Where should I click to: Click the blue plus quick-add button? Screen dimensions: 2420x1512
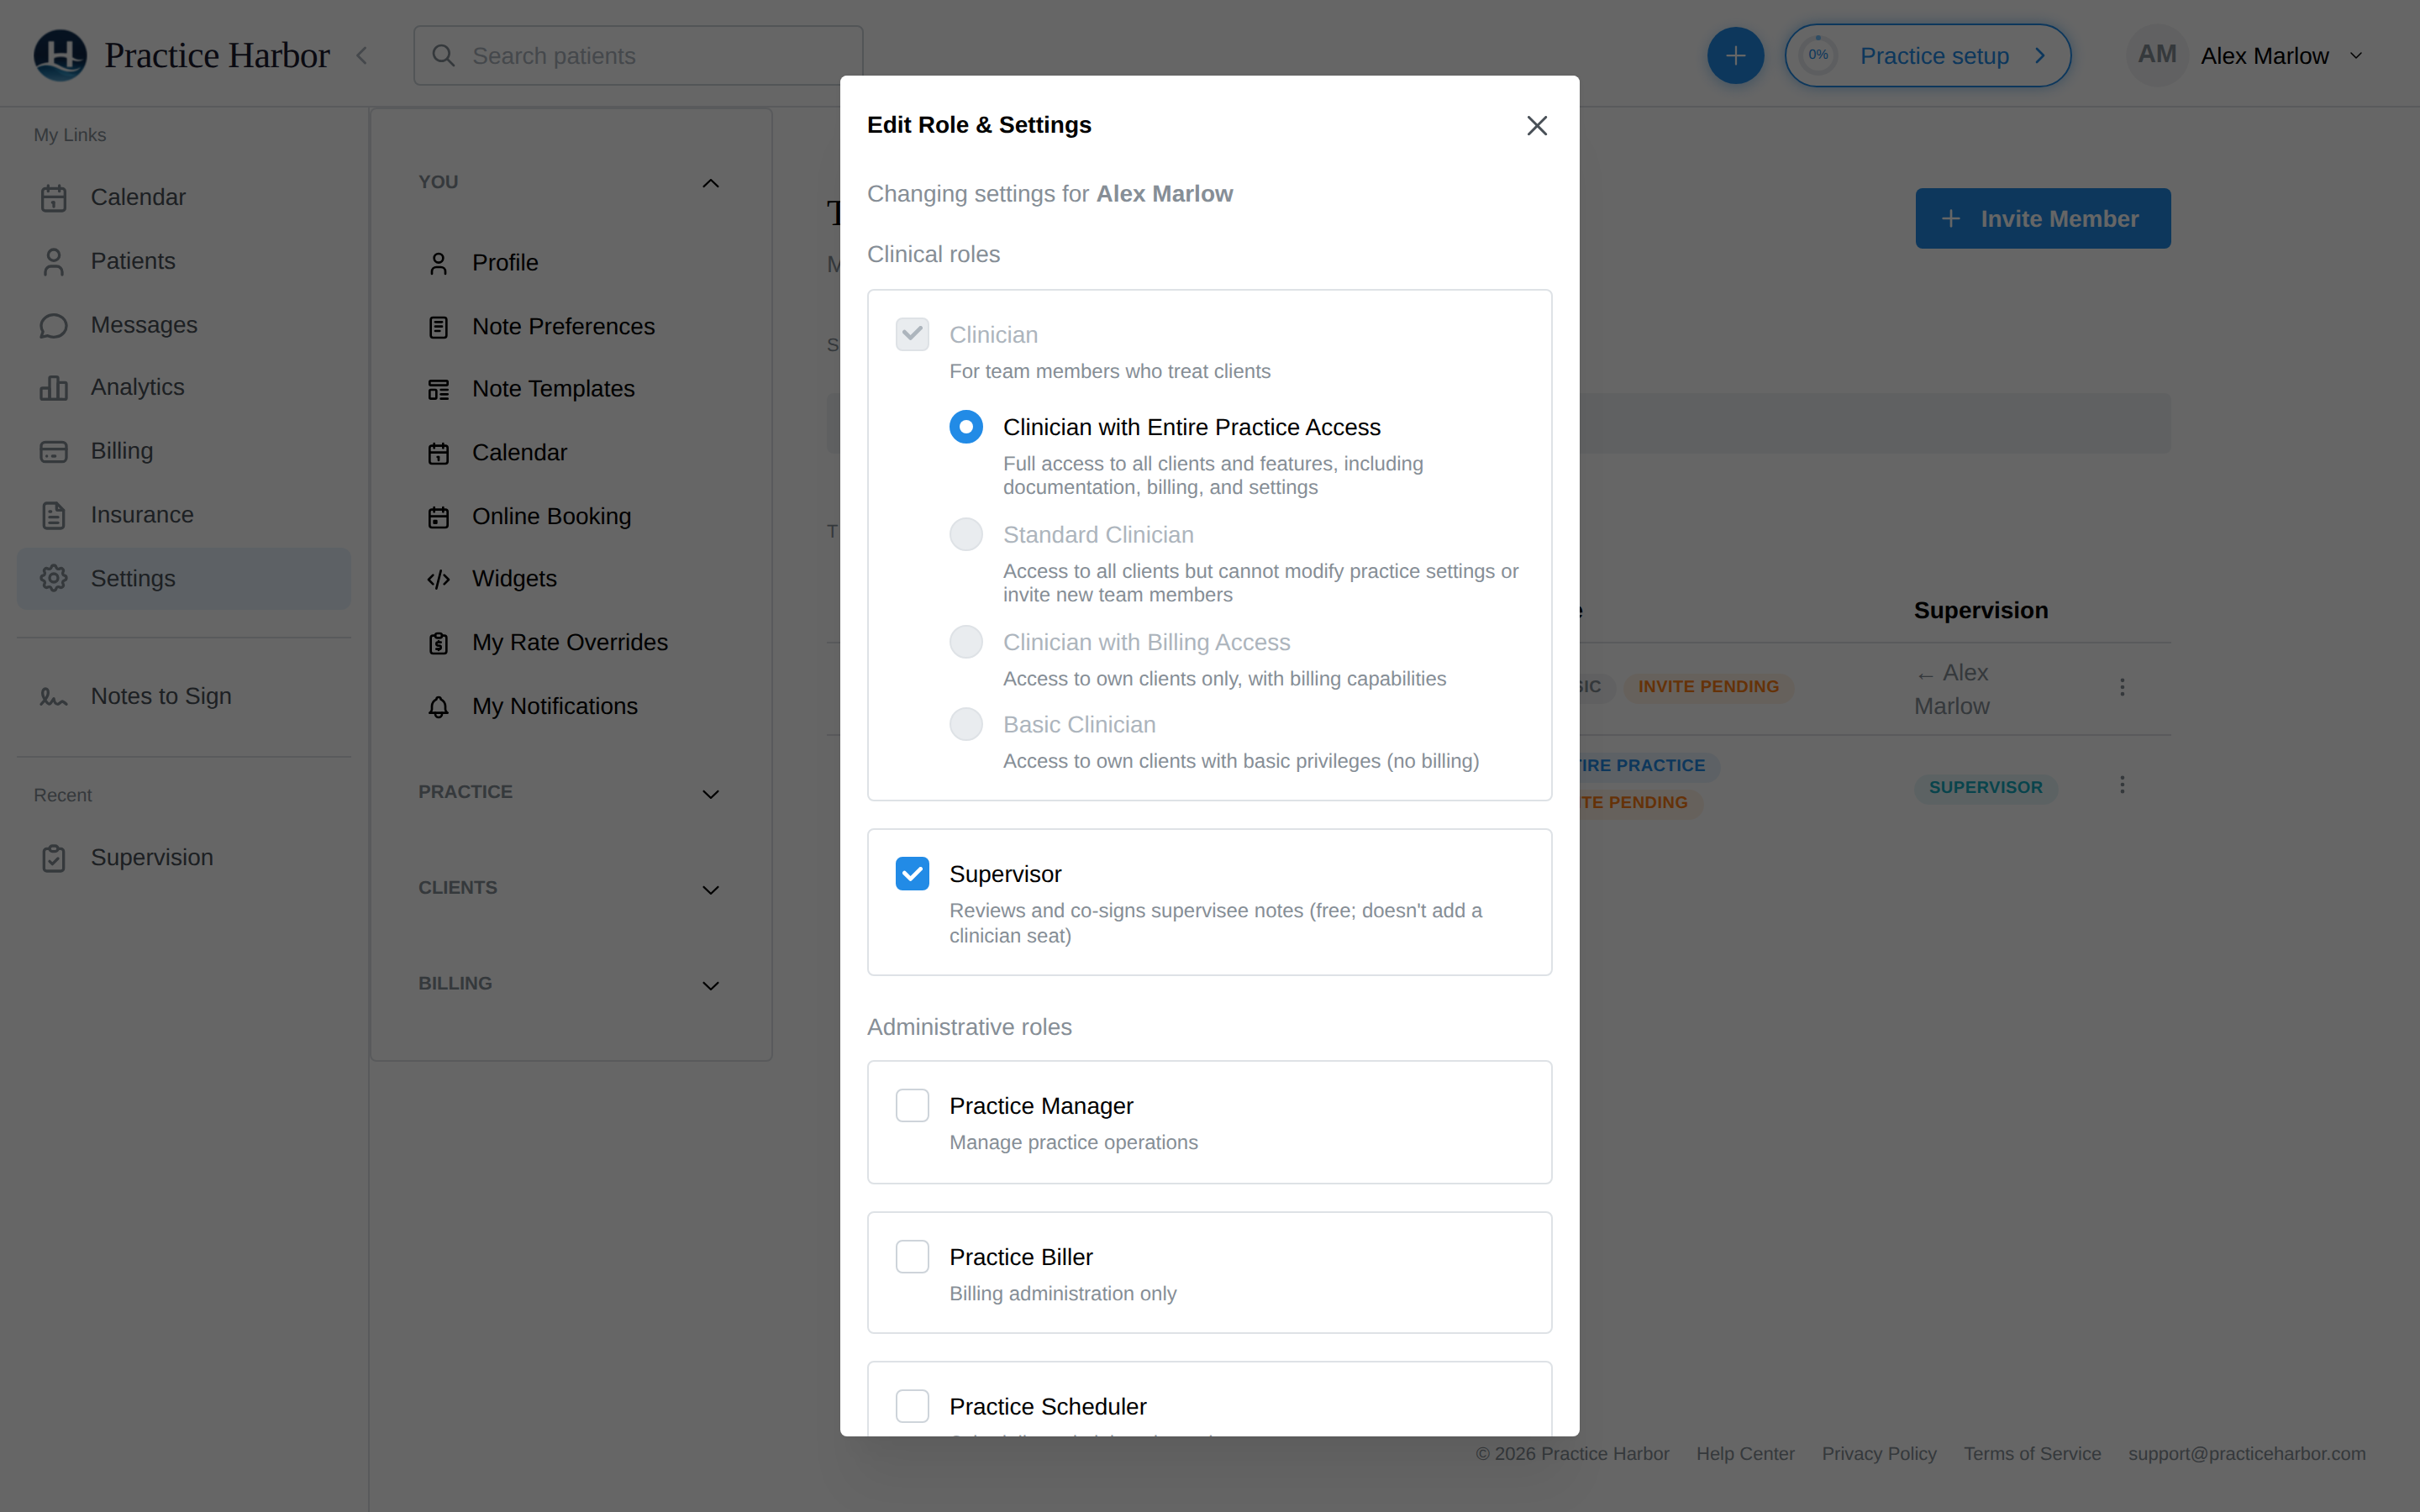(x=1735, y=56)
